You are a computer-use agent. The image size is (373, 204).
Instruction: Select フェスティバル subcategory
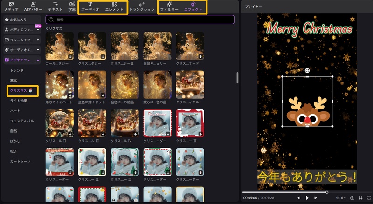click(22, 121)
